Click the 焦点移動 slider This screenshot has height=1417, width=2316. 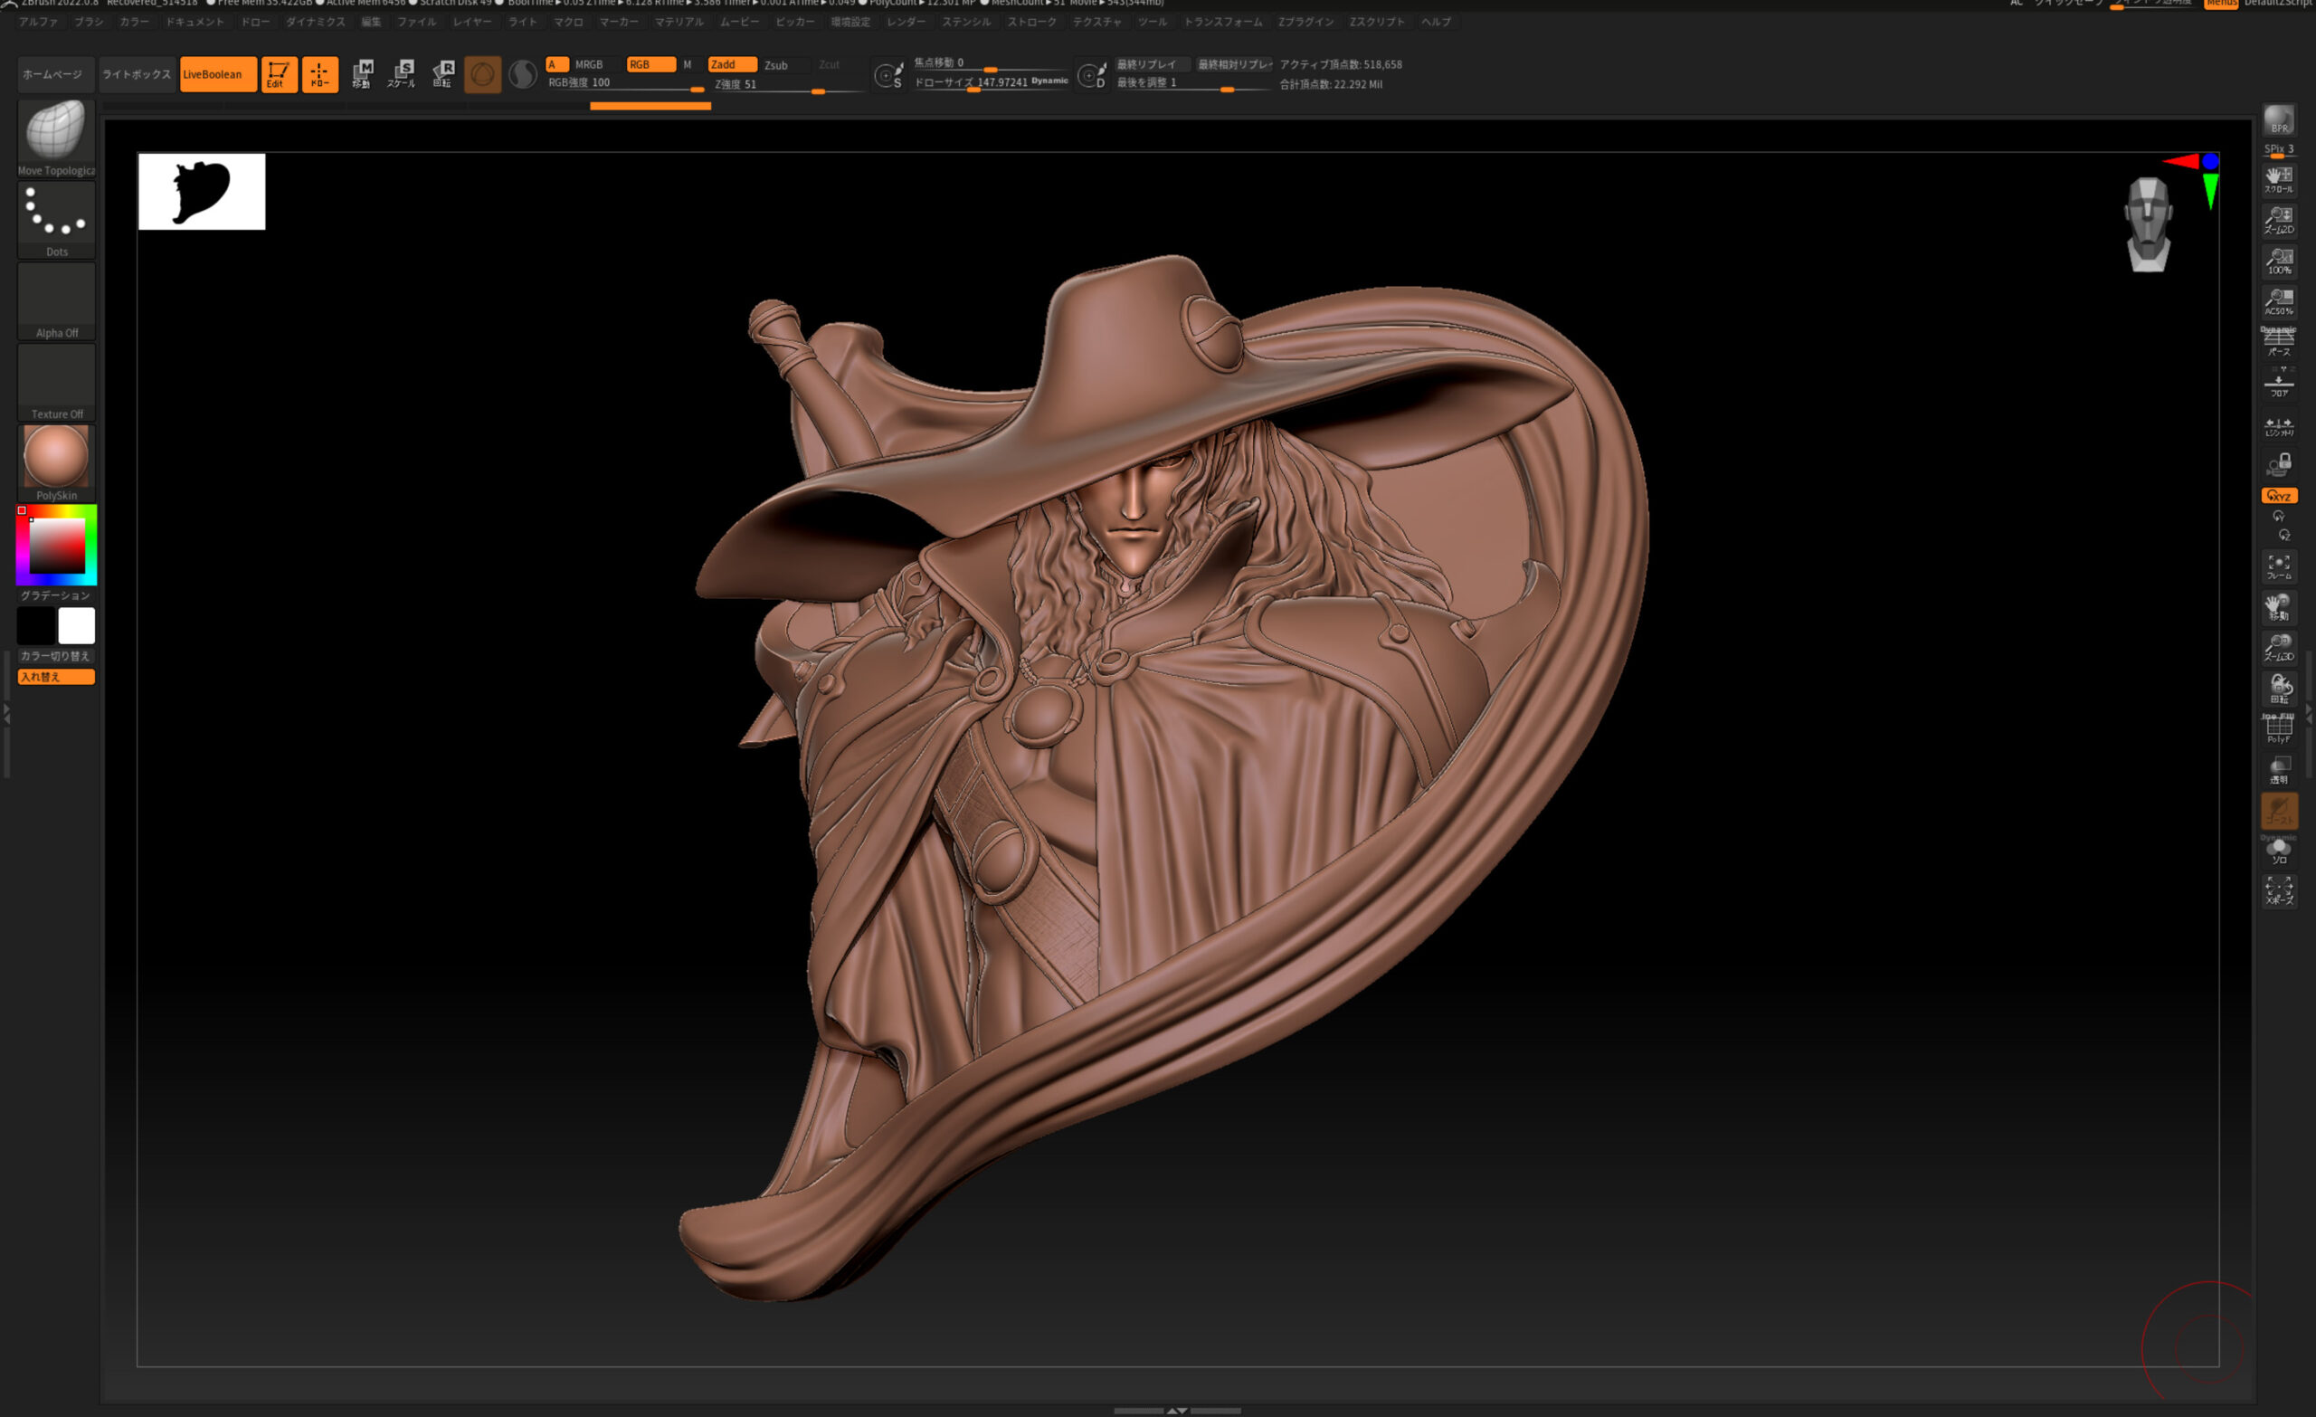click(991, 63)
